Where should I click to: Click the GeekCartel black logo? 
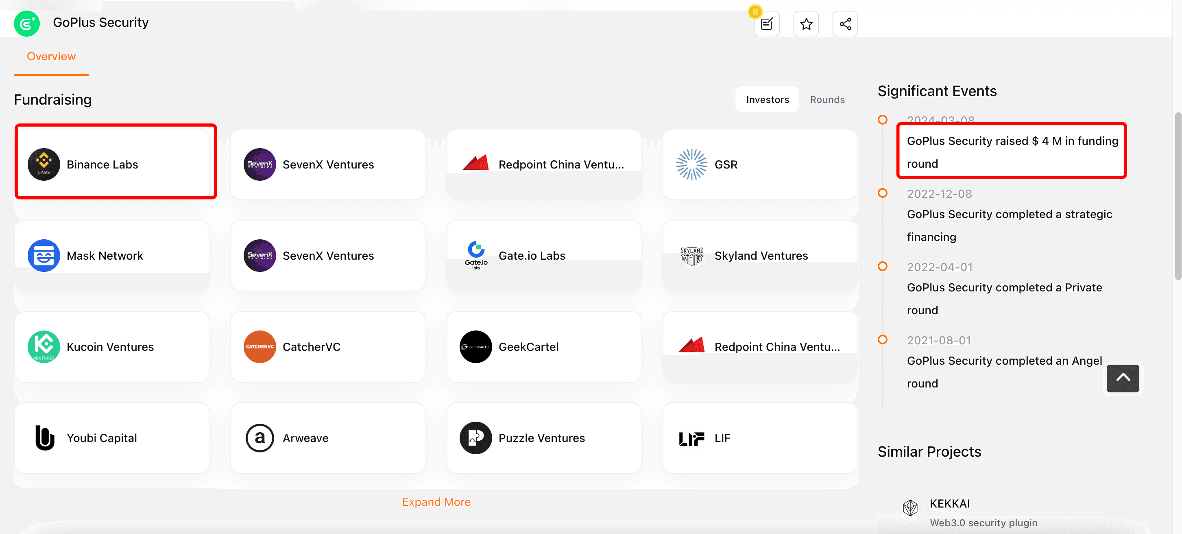[476, 347]
